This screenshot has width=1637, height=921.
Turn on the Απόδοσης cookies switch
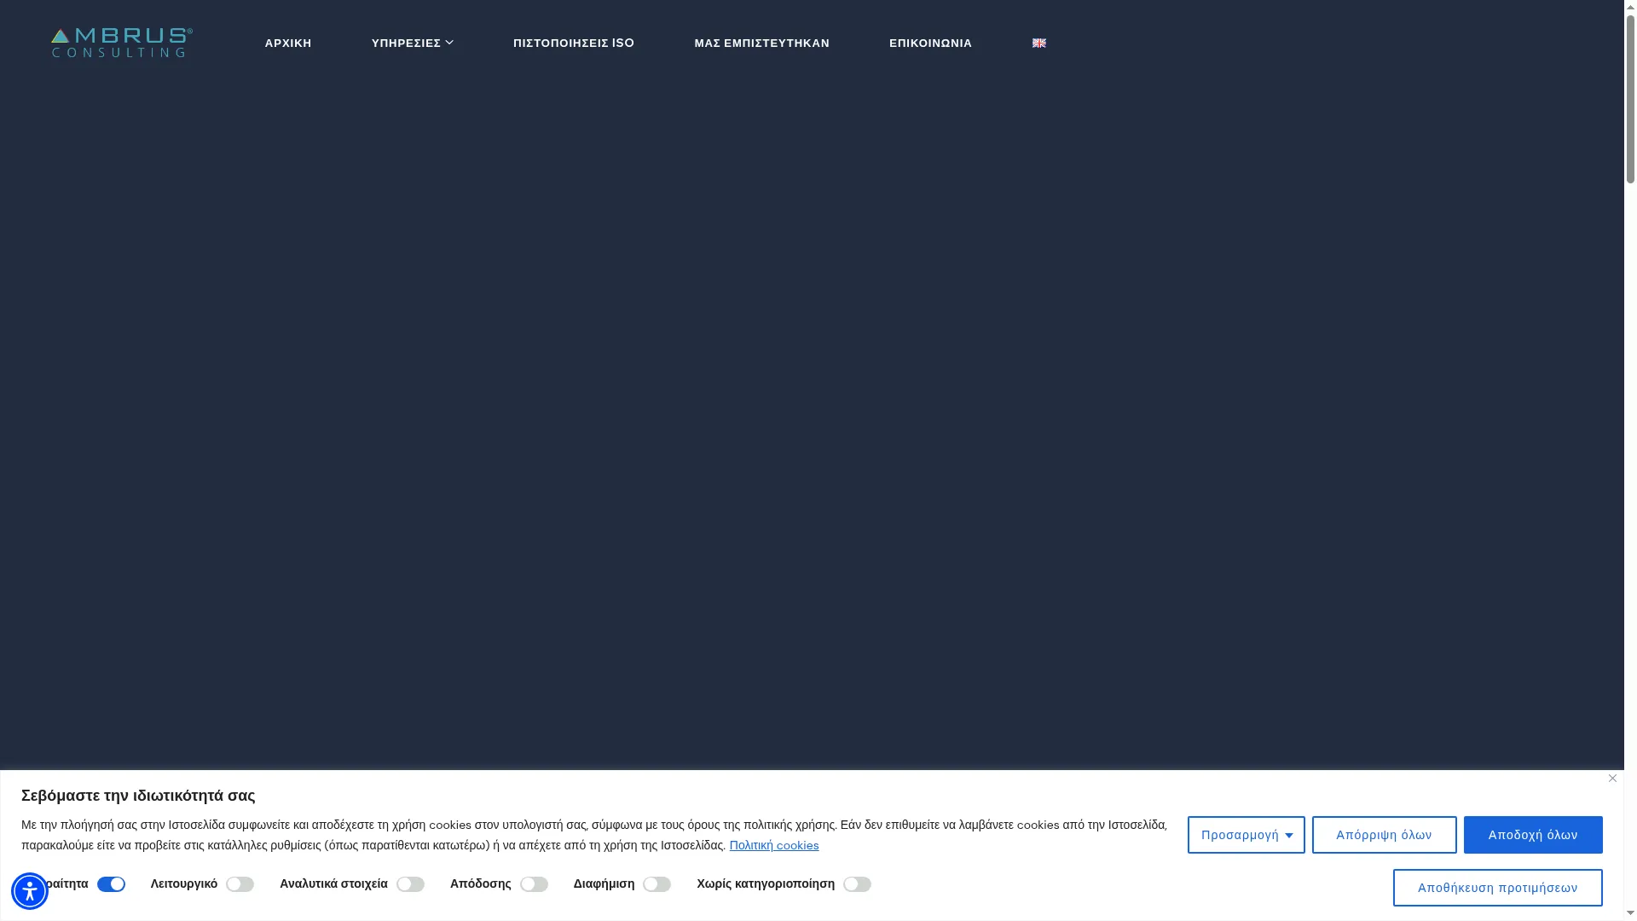(x=534, y=884)
